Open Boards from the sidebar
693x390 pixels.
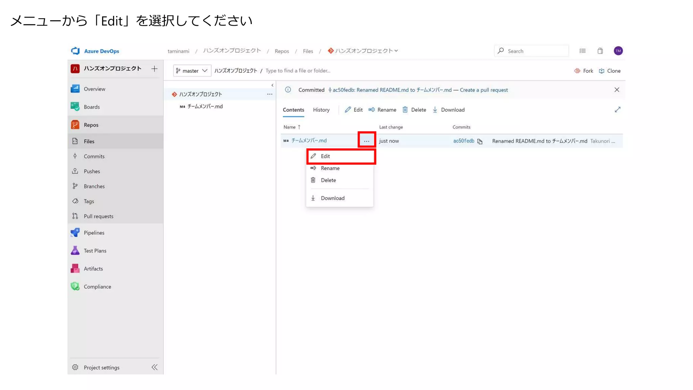pyautogui.click(x=115, y=107)
